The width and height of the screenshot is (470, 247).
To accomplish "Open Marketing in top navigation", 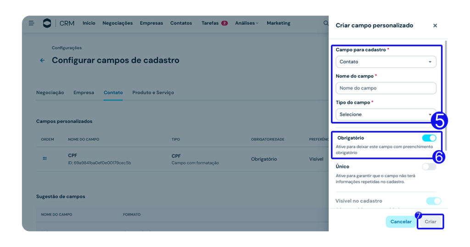I will [x=278, y=23].
